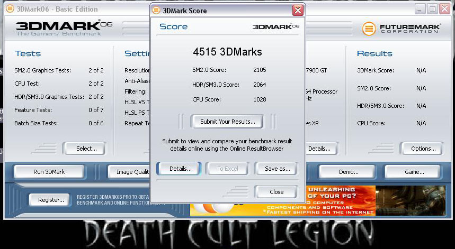Open the Select... tests button

point(85,149)
